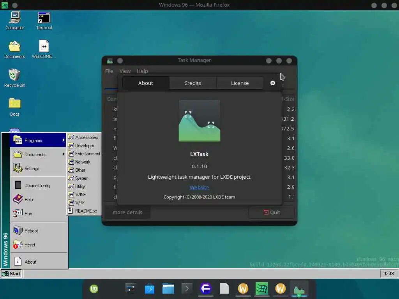Open the system settings sliders icon in dock
Image resolution: width=399 pixels, height=299 pixels.
(131, 288)
